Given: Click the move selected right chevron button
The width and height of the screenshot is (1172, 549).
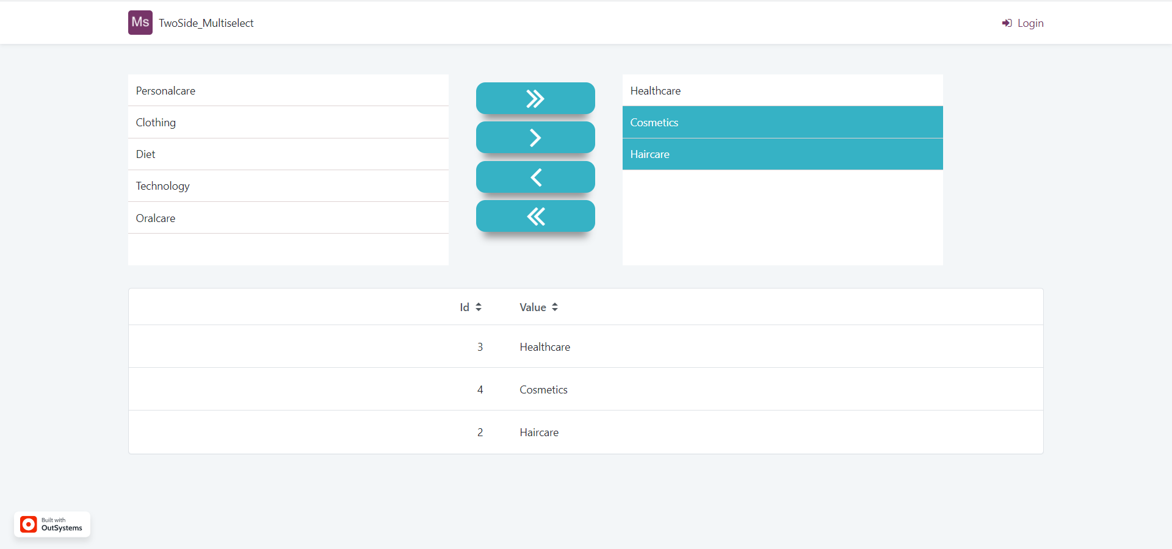Looking at the screenshot, I should click(535, 137).
